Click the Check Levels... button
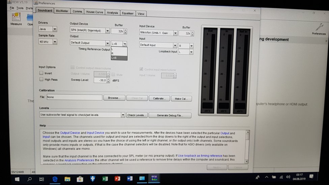This screenshot has width=329, height=185. [137, 115]
